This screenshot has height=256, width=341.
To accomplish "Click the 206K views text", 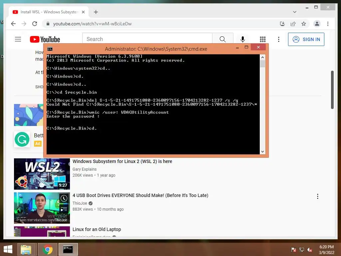I will pos(83,175).
